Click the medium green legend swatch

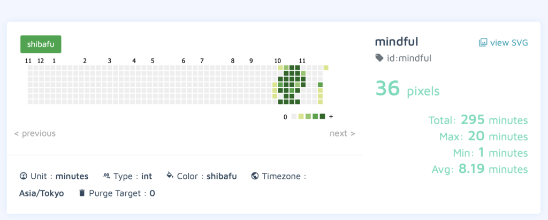tap(315, 117)
